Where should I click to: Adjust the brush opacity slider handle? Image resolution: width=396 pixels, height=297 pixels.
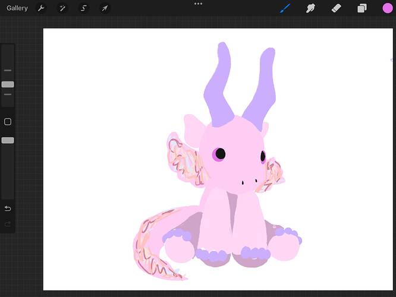point(8,140)
